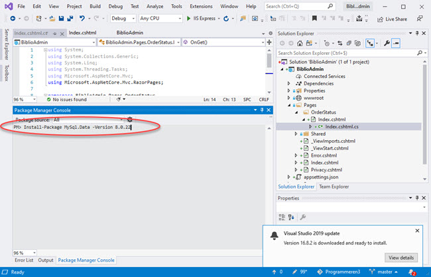Click Show All Files icon in Solution Explorer
Screen dimensions: 431x277
pos(357,43)
